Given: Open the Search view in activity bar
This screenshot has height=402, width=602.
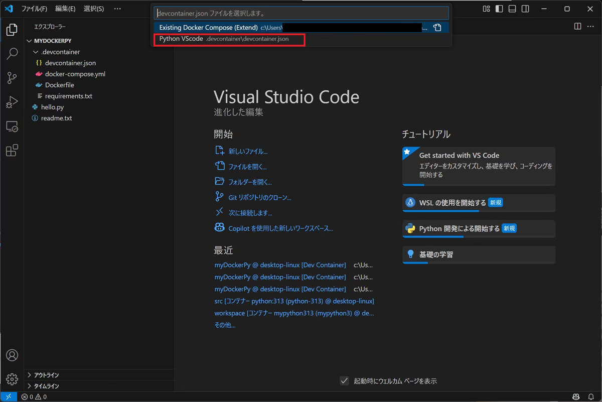Looking at the screenshot, I should pyautogui.click(x=12, y=54).
